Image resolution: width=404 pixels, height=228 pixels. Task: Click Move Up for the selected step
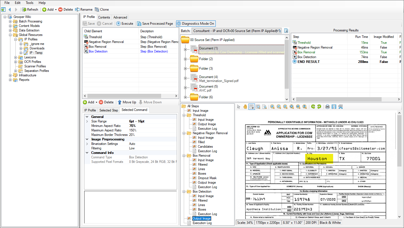(x=127, y=102)
